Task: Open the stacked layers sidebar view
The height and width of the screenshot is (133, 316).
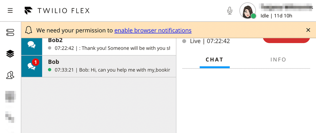Action: 10,54
